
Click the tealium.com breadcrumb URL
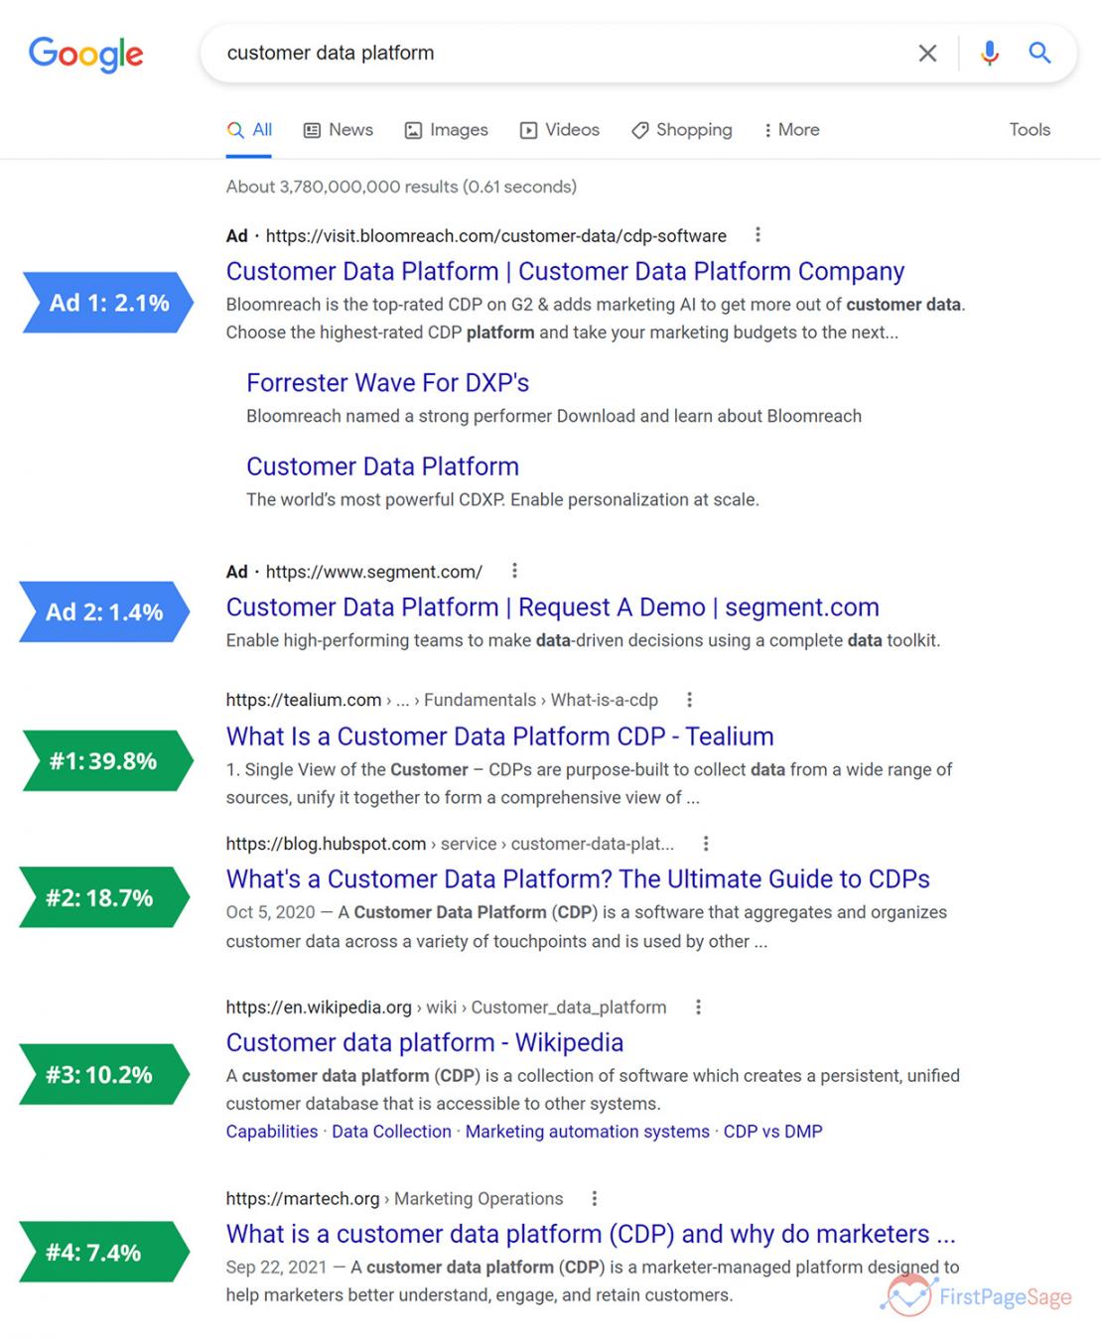[x=442, y=700]
